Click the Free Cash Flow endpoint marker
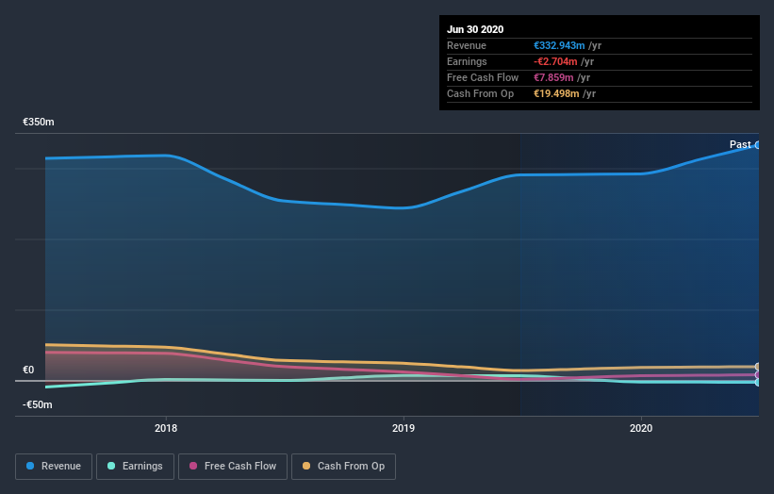This screenshot has width=774, height=494. [758, 375]
